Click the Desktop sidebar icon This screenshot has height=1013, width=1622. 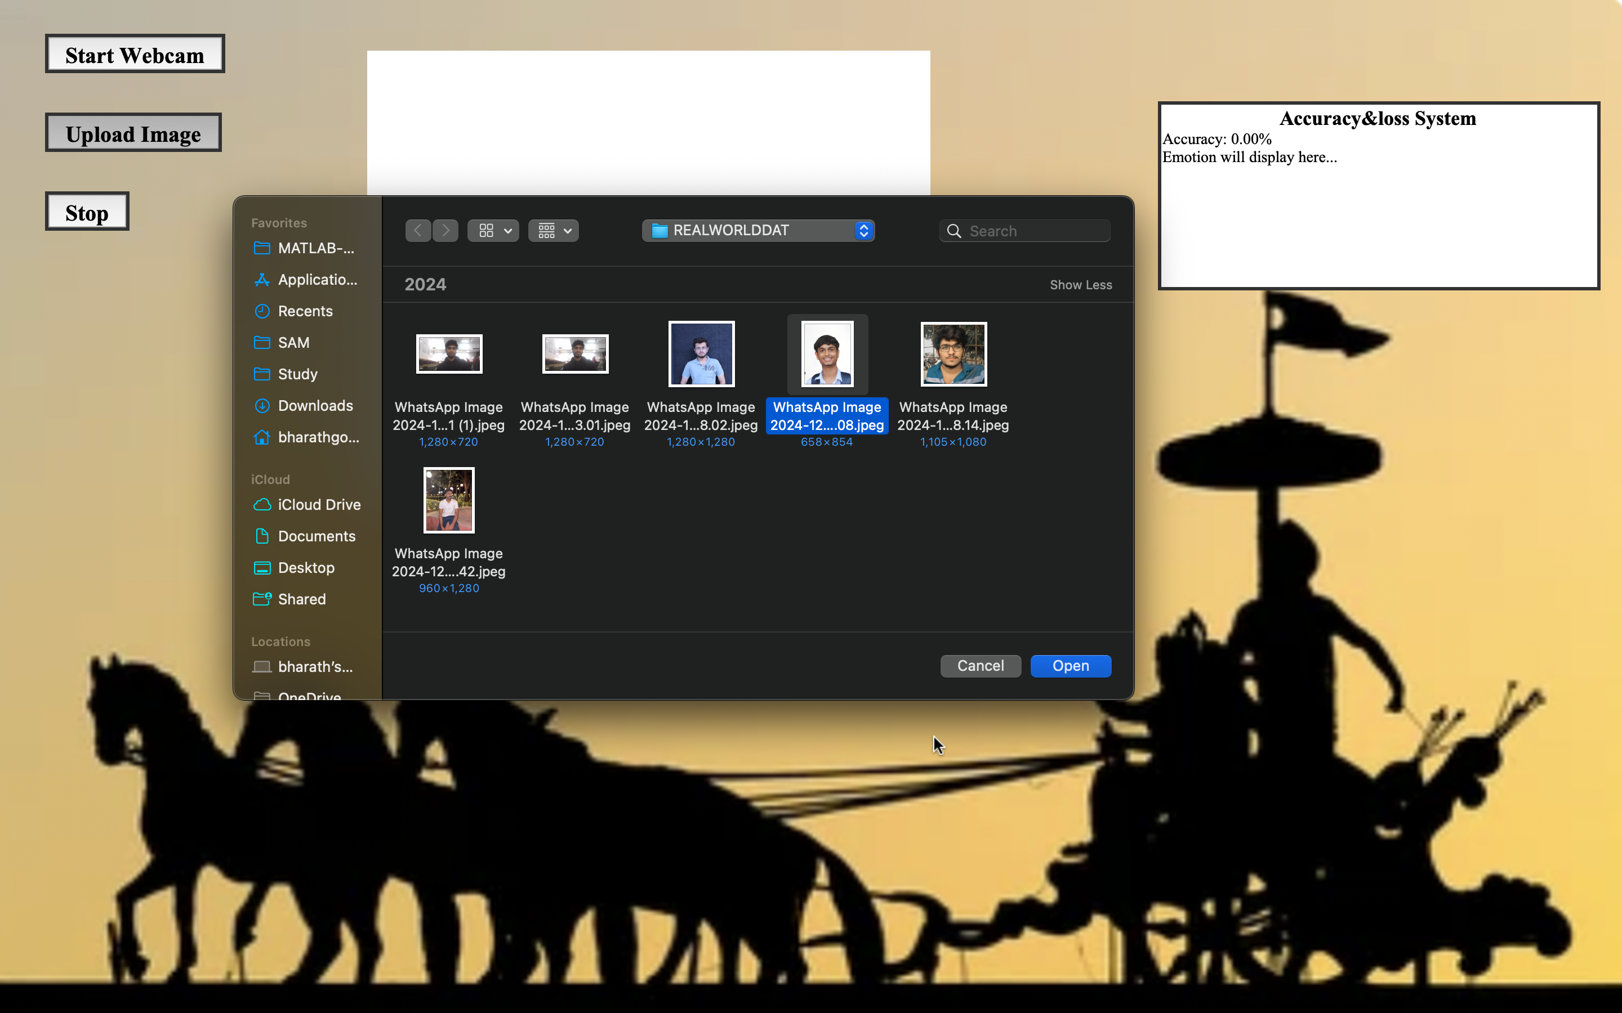[262, 567]
